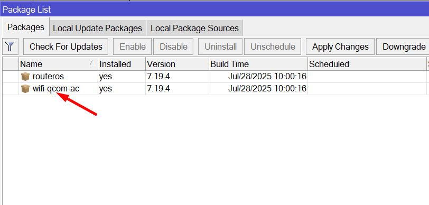Switch to Packages tab
429x205 pixels.
pyautogui.click(x=26, y=27)
